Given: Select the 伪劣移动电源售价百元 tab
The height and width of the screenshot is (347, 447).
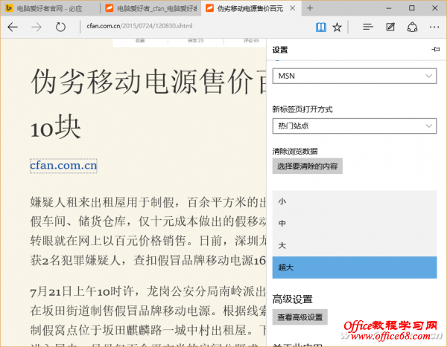Looking at the screenshot, I should tap(250, 8).
